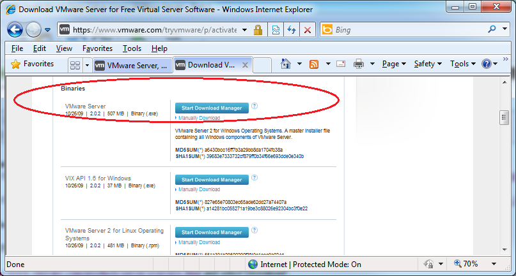The width and height of the screenshot is (516, 276).
Task: Click Manually Download under Linux Server
Action: pos(199,242)
